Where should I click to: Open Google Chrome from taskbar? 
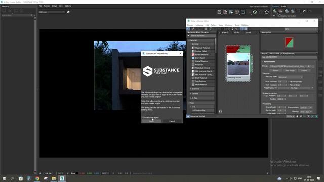pos(37,178)
